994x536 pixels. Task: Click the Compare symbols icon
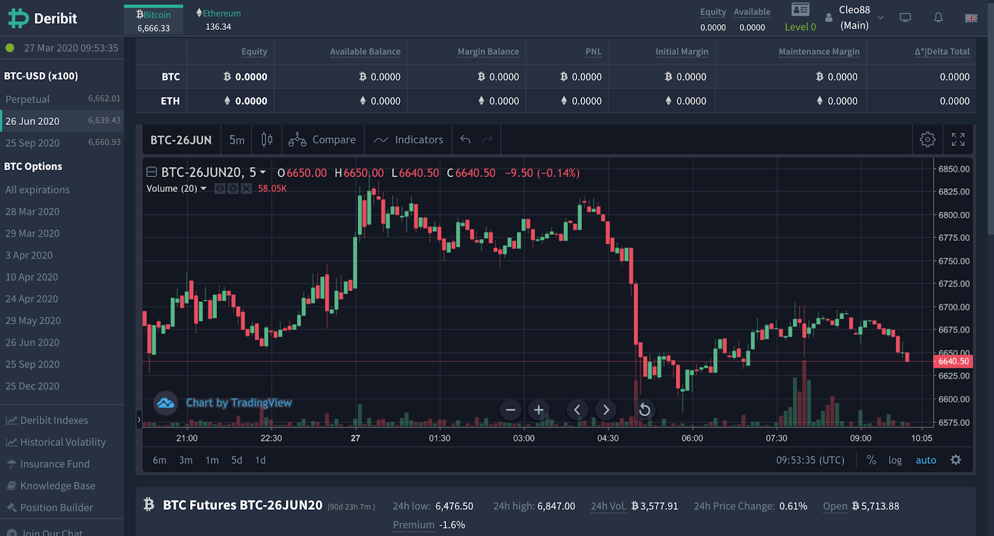[x=297, y=140]
